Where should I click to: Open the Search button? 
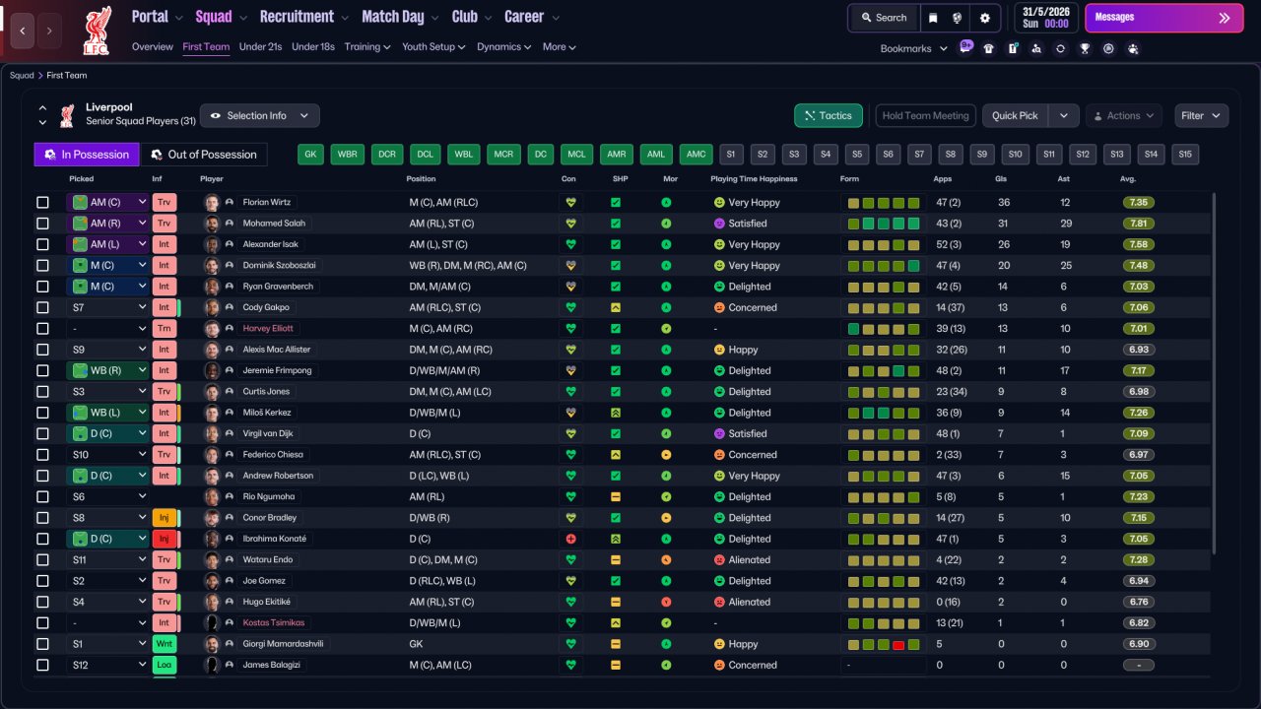click(884, 18)
